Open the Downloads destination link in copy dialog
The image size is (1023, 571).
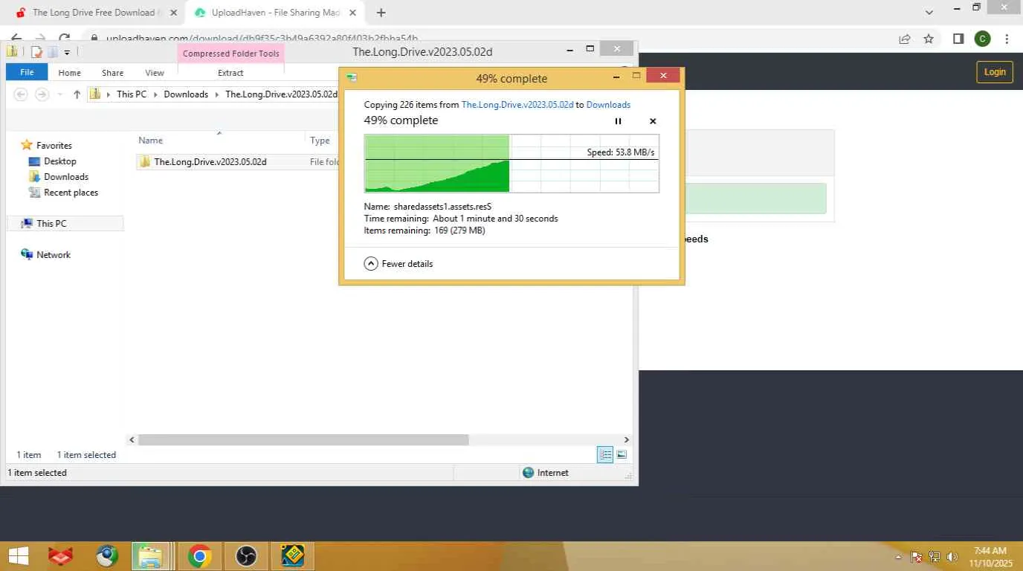click(608, 105)
